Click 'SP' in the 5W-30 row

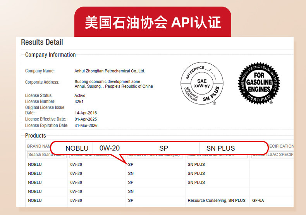click(x=131, y=201)
